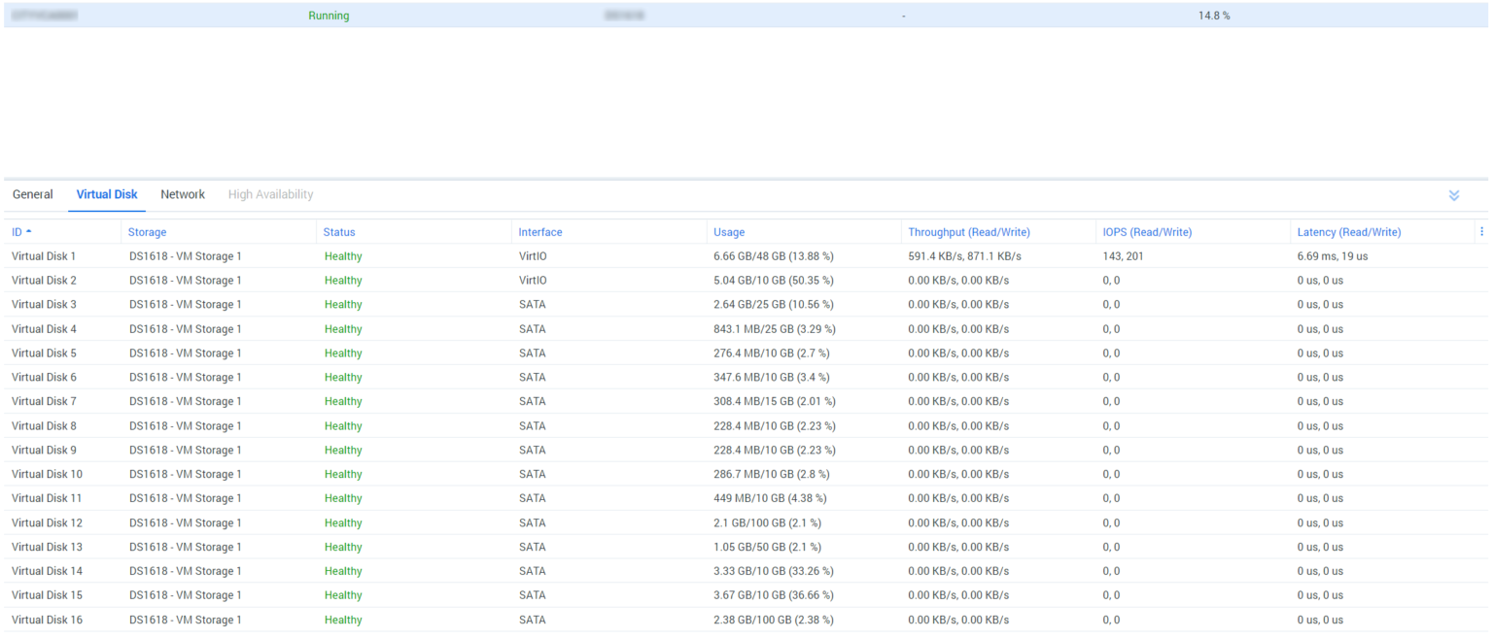Sort by the Usage column header

728,231
